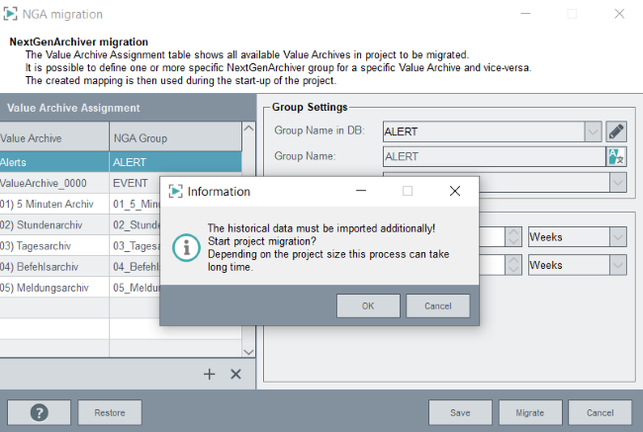The width and height of the screenshot is (643, 432).
Task: Click the plus icon to add an archive assignment
Action: tap(209, 374)
